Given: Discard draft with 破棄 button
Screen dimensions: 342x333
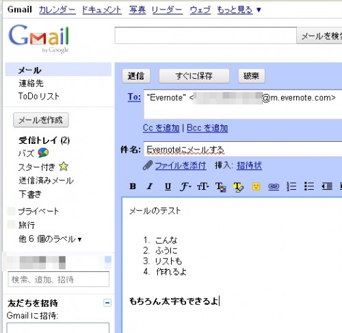Looking at the screenshot, I should click(252, 76).
